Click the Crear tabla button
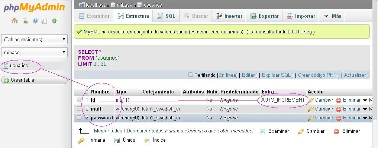This screenshot has width=378, height=148. [34, 80]
